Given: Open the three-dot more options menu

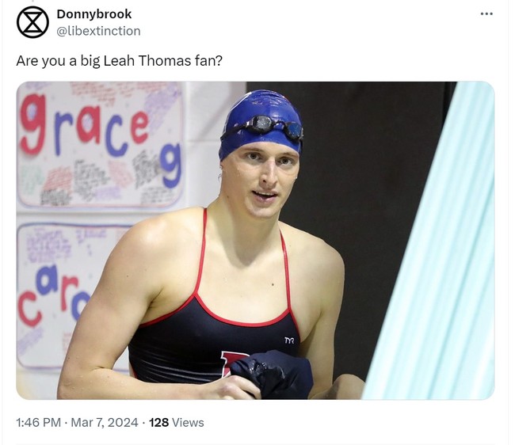Looking at the screenshot, I should [486, 13].
